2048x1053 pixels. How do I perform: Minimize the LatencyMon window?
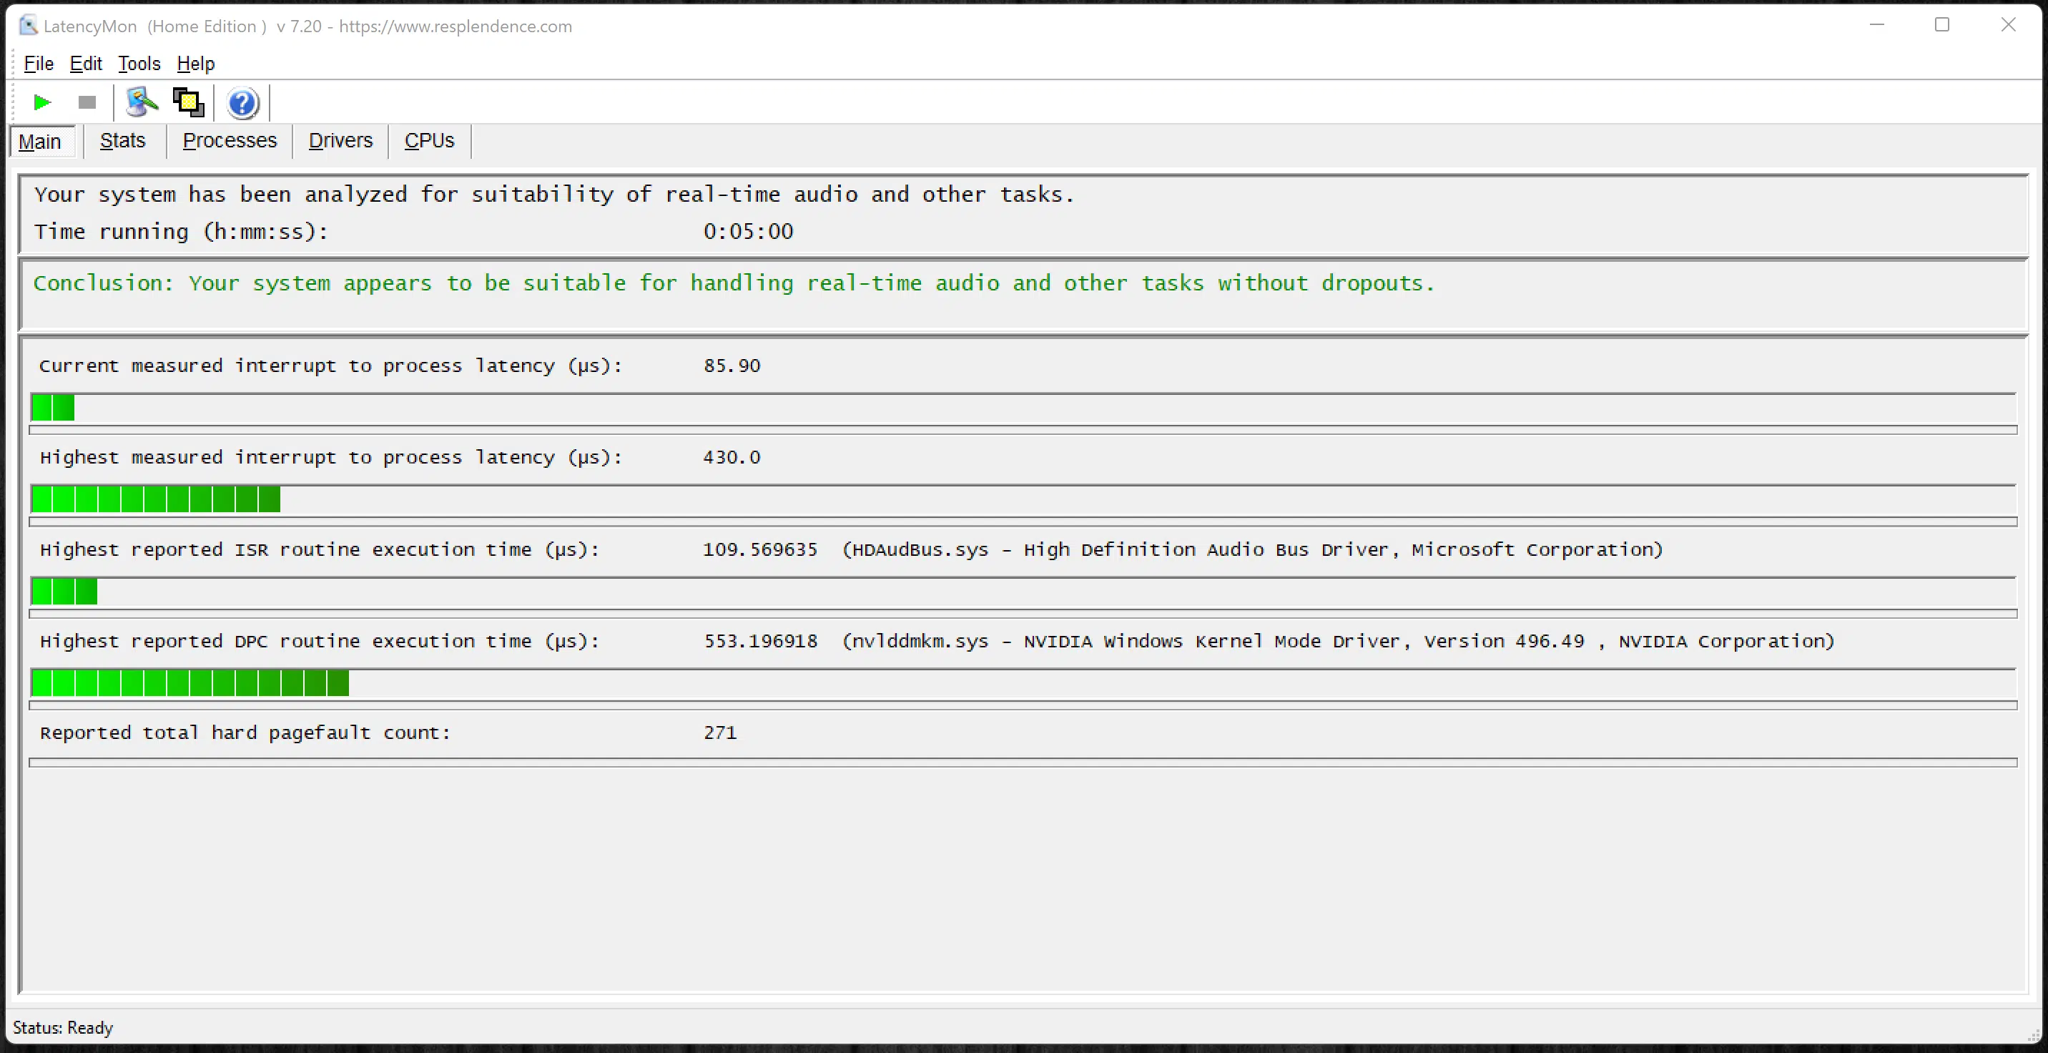[1877, 26]
